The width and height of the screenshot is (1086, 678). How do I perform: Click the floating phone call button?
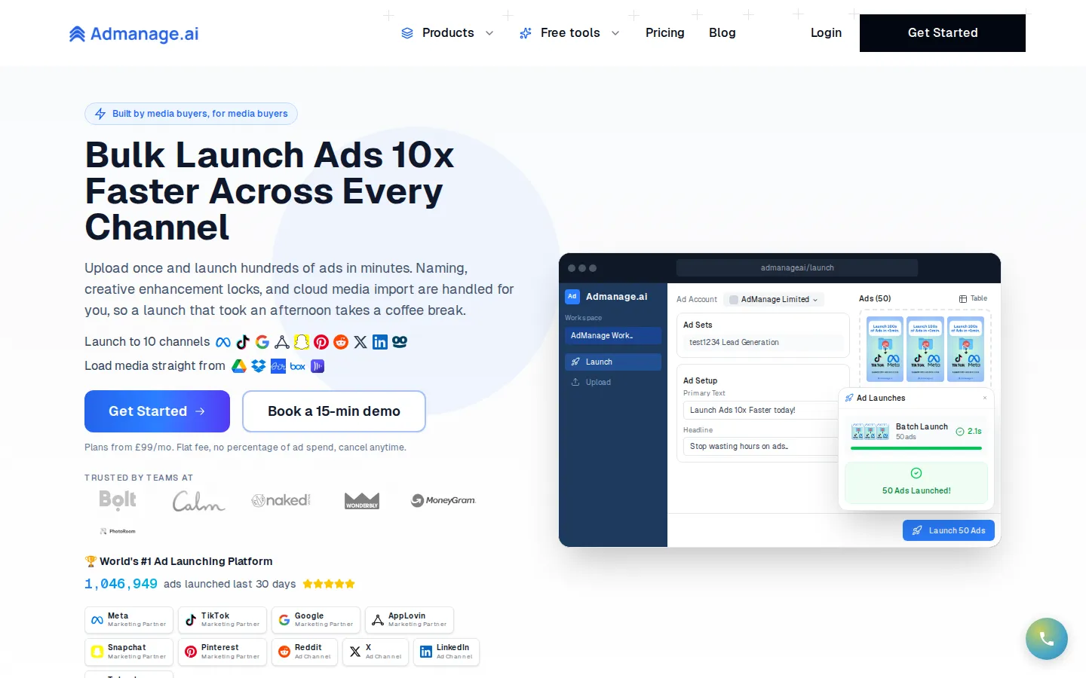pos(1047,639)
